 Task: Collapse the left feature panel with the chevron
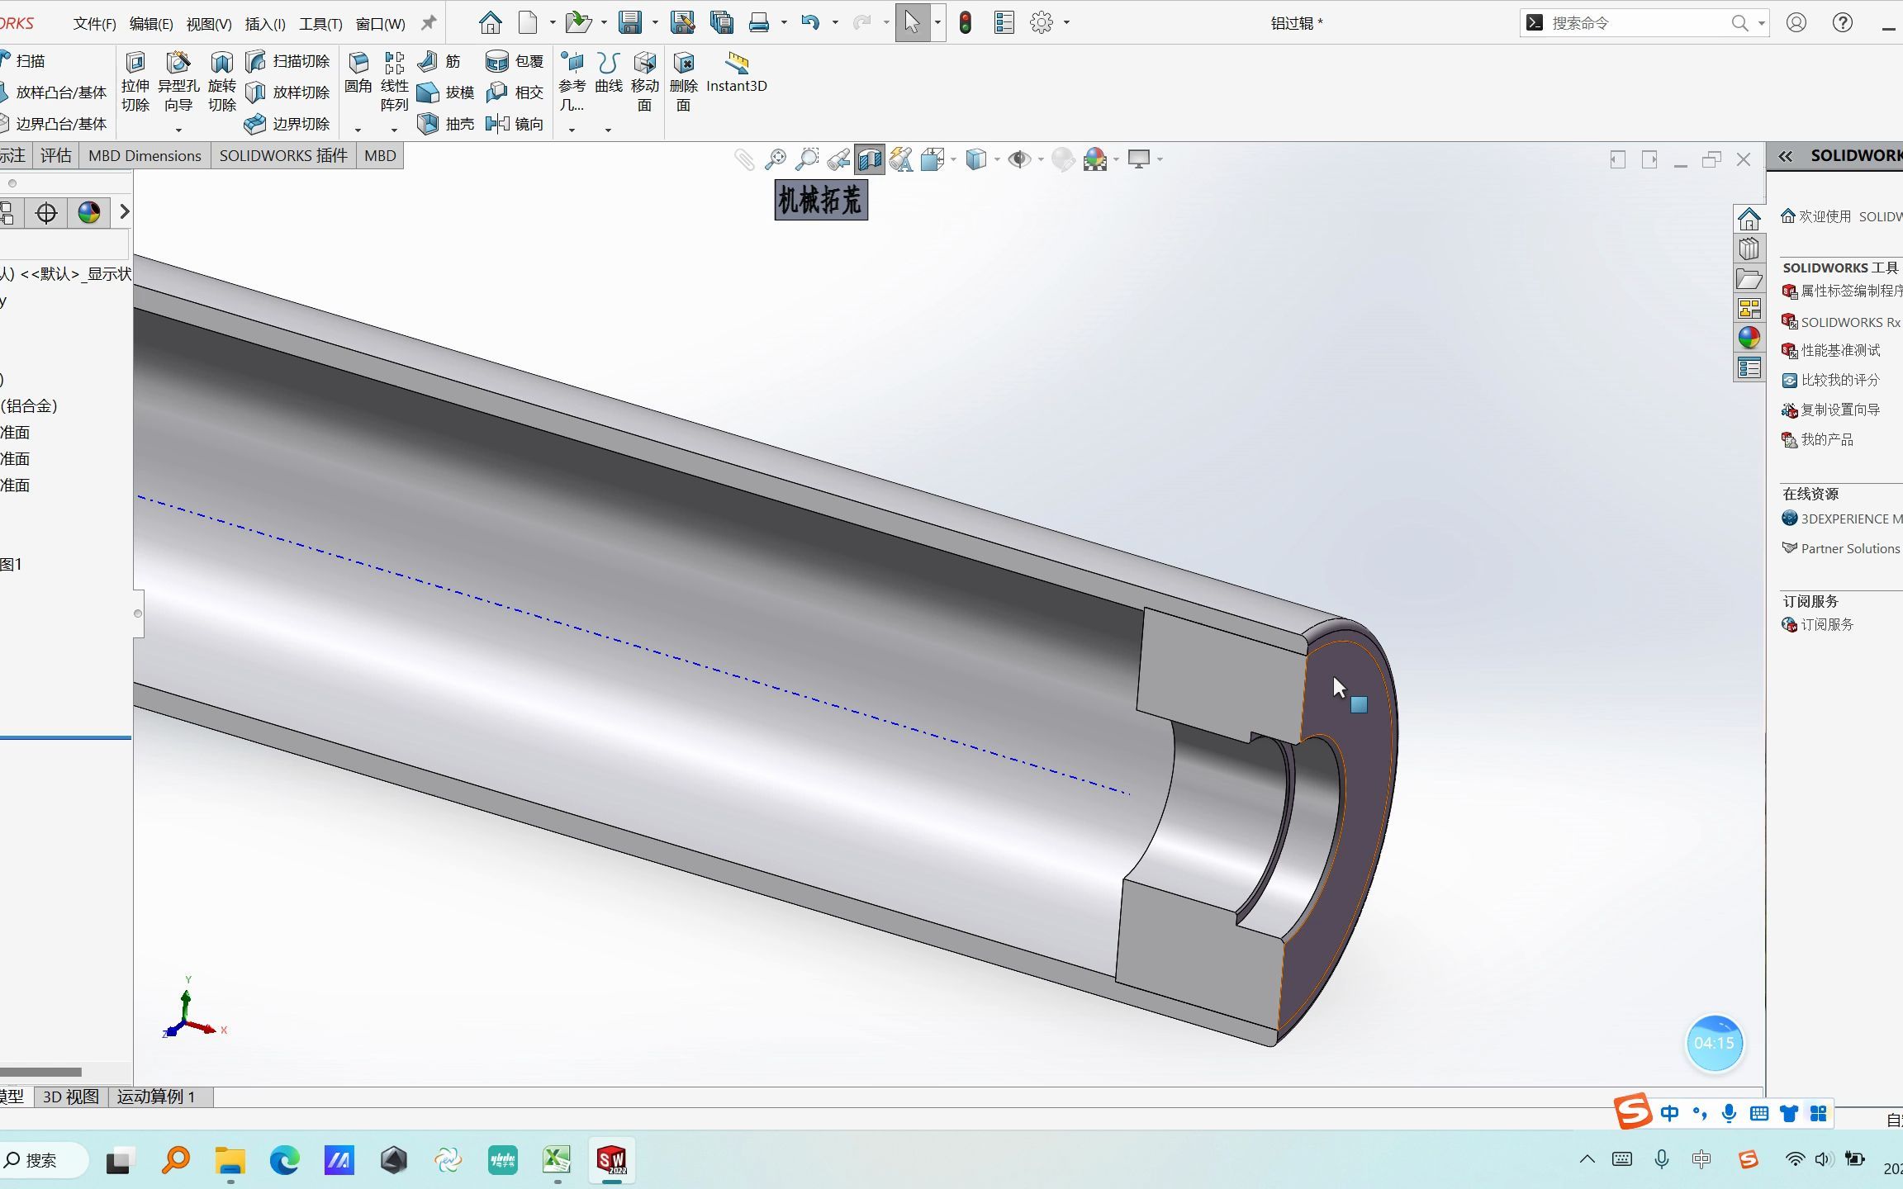click(x=124, y=212)
